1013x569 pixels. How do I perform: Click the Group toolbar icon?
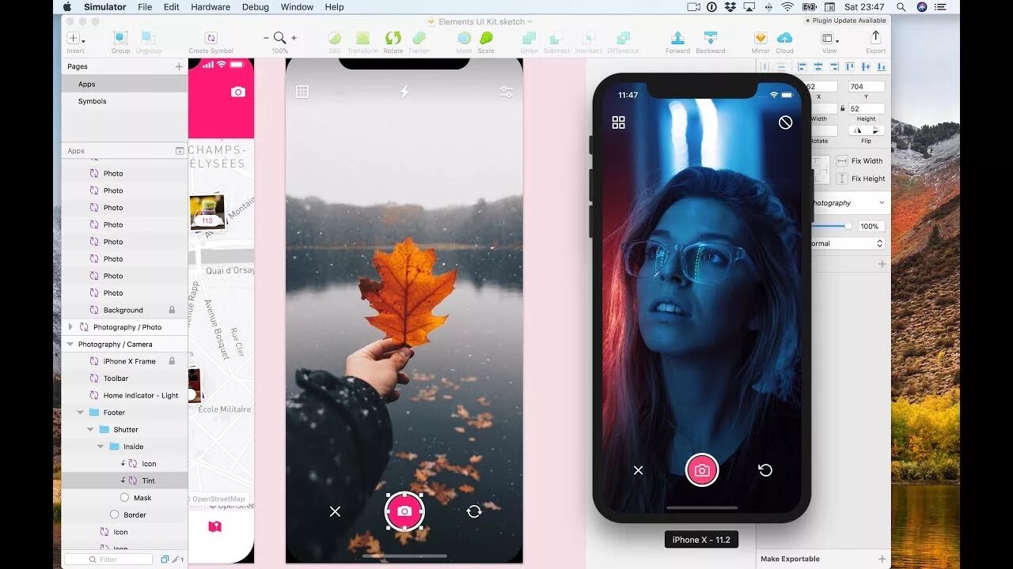pos(120,38)
